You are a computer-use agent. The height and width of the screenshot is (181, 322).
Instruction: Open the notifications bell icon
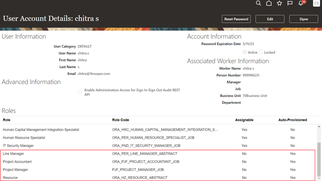pos(301,3)
